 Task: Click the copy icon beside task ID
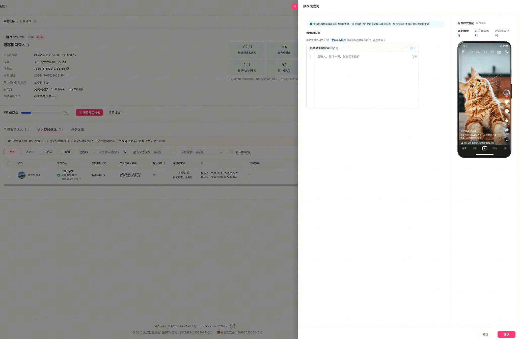[x=67, y=69]
